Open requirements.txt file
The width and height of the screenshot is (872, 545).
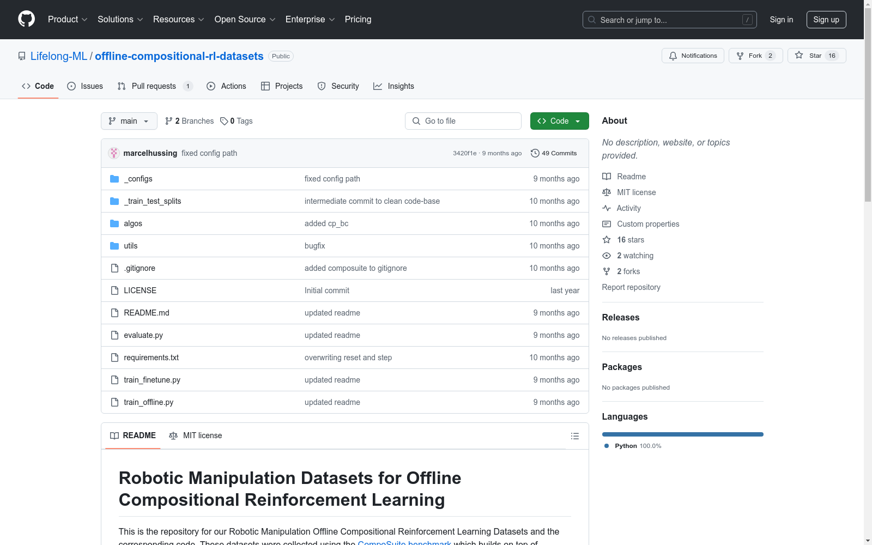coord(151,358)
